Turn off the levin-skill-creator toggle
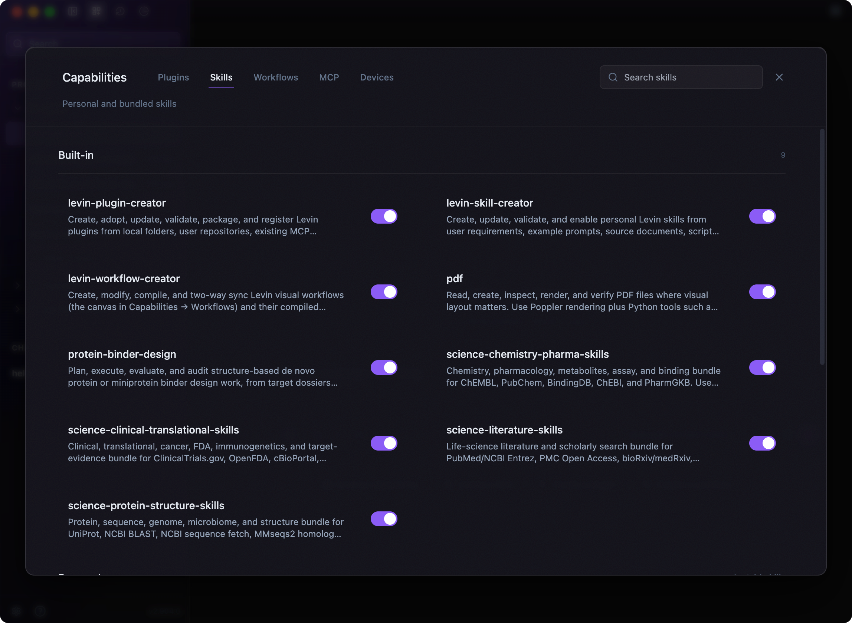This screenshot has width=852, height=623. (x=762, y=217)
